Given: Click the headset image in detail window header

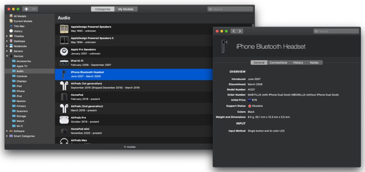Looking at the screenshot, I should point(225,46).
